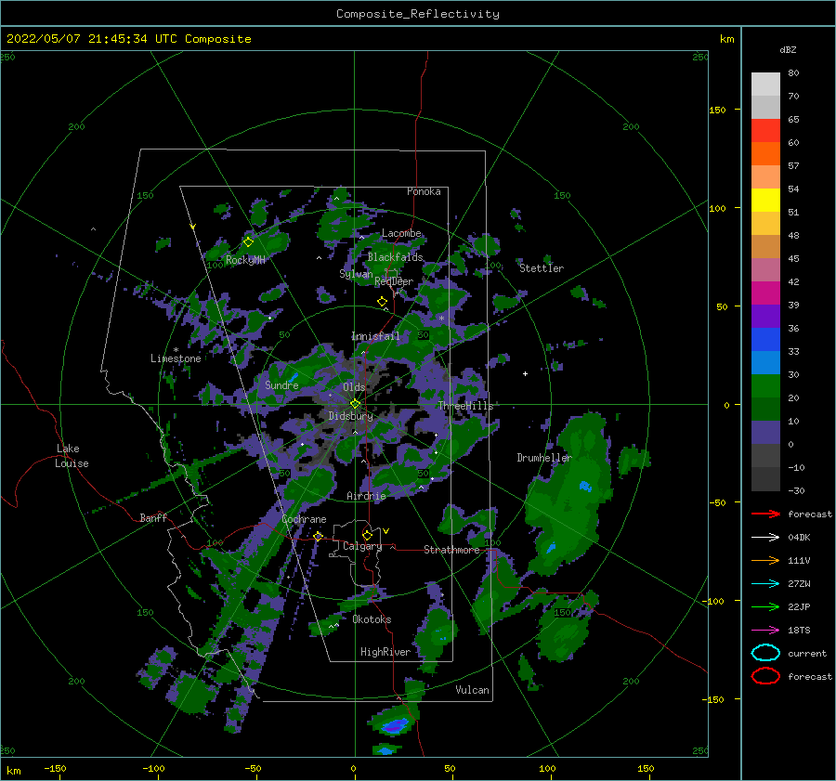Screen dimensions: 836x781
Task: Click the red forecast ellipse icon
Action: (x=765, y=676)
